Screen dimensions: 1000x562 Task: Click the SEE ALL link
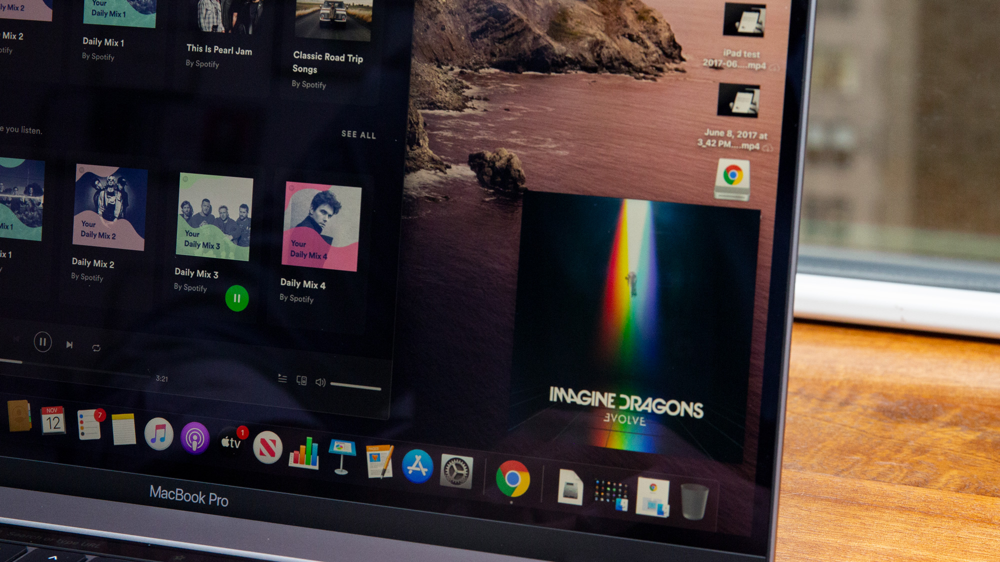pos(358,135)
